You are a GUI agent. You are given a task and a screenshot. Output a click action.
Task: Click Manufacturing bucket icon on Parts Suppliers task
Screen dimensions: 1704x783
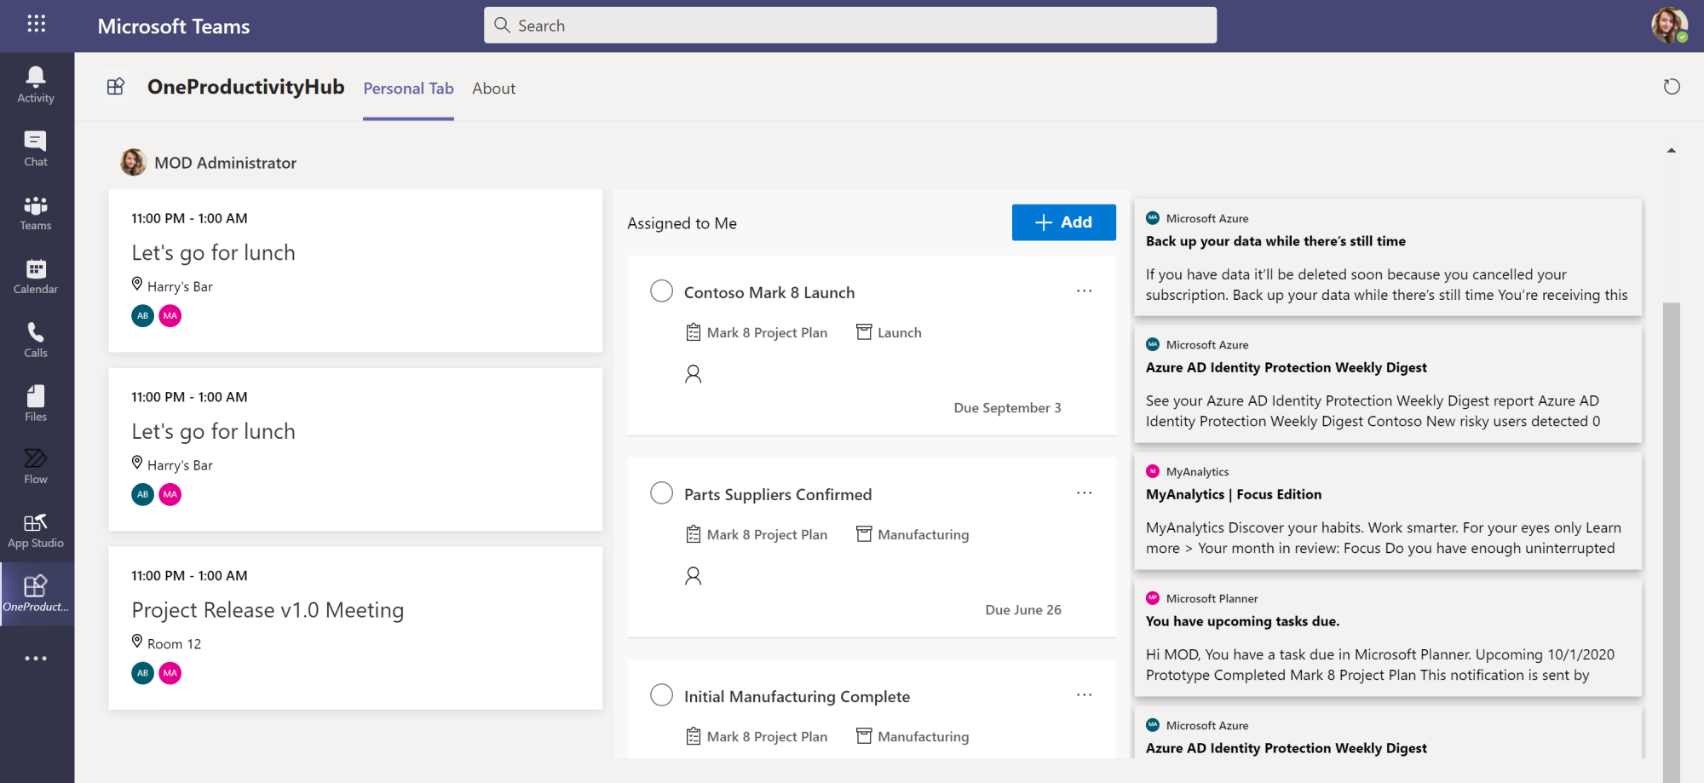(x=864, y=534)
